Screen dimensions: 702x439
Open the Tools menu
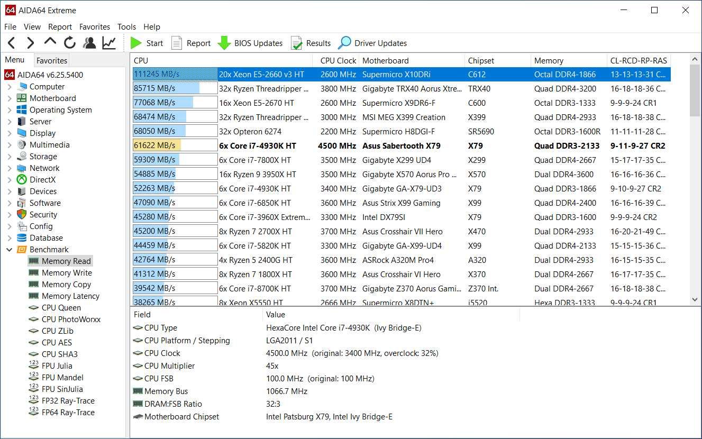126,26
